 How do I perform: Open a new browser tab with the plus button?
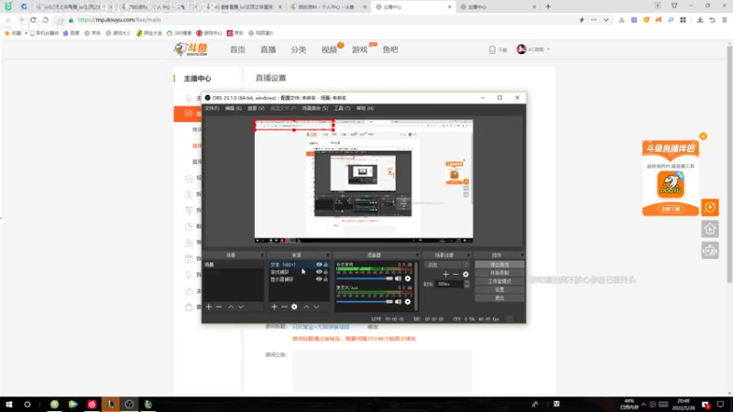coord(548,7)
